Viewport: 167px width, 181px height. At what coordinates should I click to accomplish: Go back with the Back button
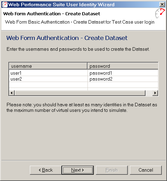point(46,170)
